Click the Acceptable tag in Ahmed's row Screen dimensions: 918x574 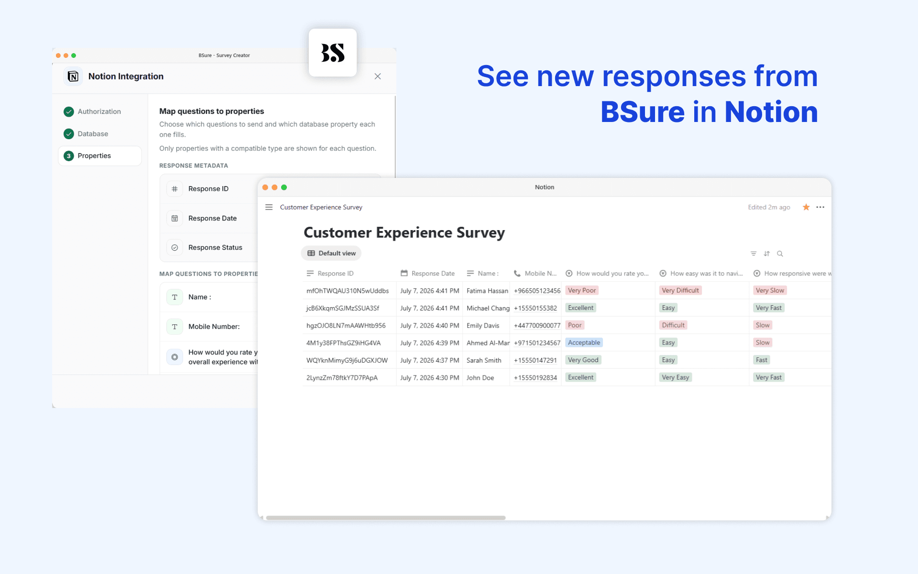[584, 342]
